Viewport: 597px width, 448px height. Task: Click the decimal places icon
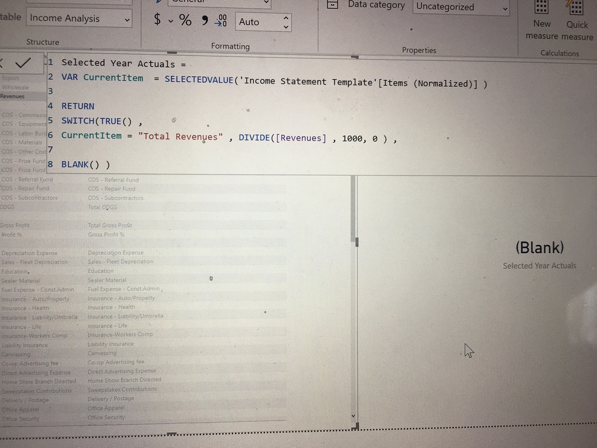(221, 21)
